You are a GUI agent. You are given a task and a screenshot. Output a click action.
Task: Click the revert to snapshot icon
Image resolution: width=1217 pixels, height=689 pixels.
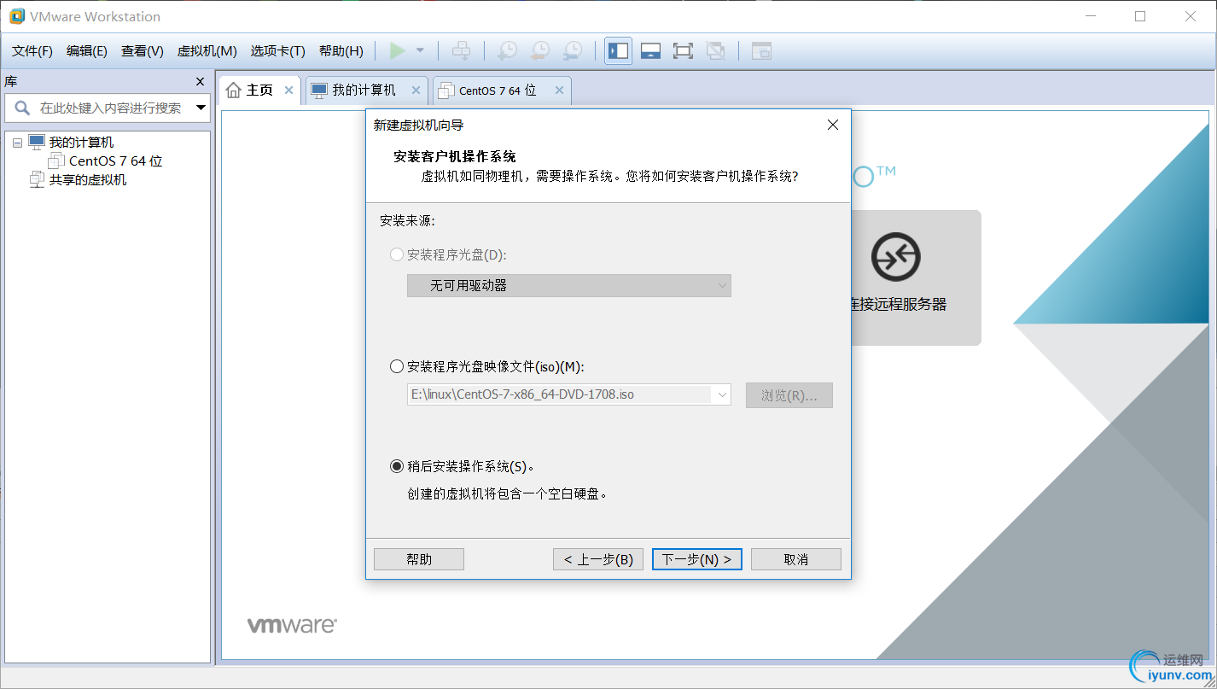(539, 51)
